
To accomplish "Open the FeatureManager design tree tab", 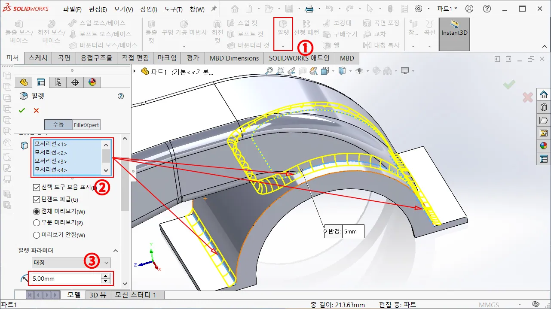I will 24,82.
